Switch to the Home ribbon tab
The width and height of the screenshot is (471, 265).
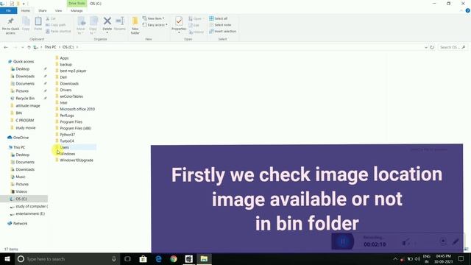point(26,10)
